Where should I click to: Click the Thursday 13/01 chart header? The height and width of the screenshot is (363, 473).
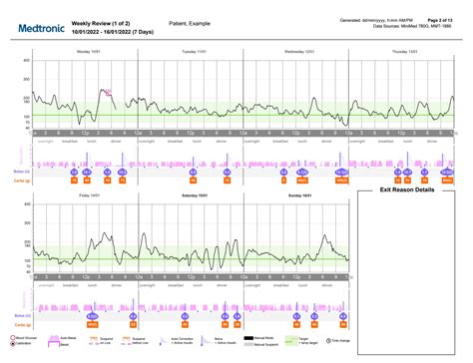pos(404,52)
